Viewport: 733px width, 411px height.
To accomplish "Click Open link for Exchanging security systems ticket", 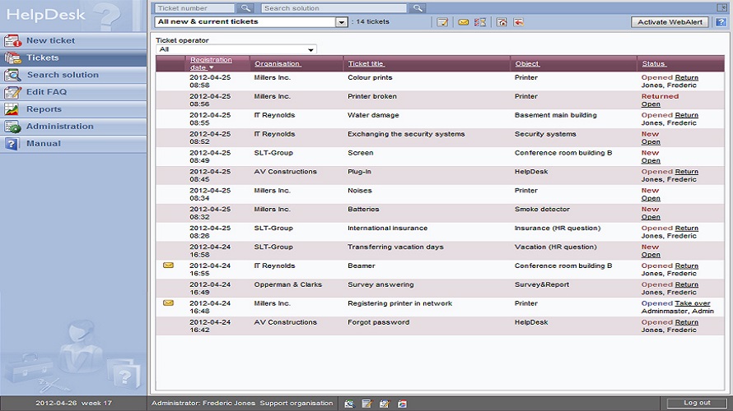I will (x=651, y=142).
